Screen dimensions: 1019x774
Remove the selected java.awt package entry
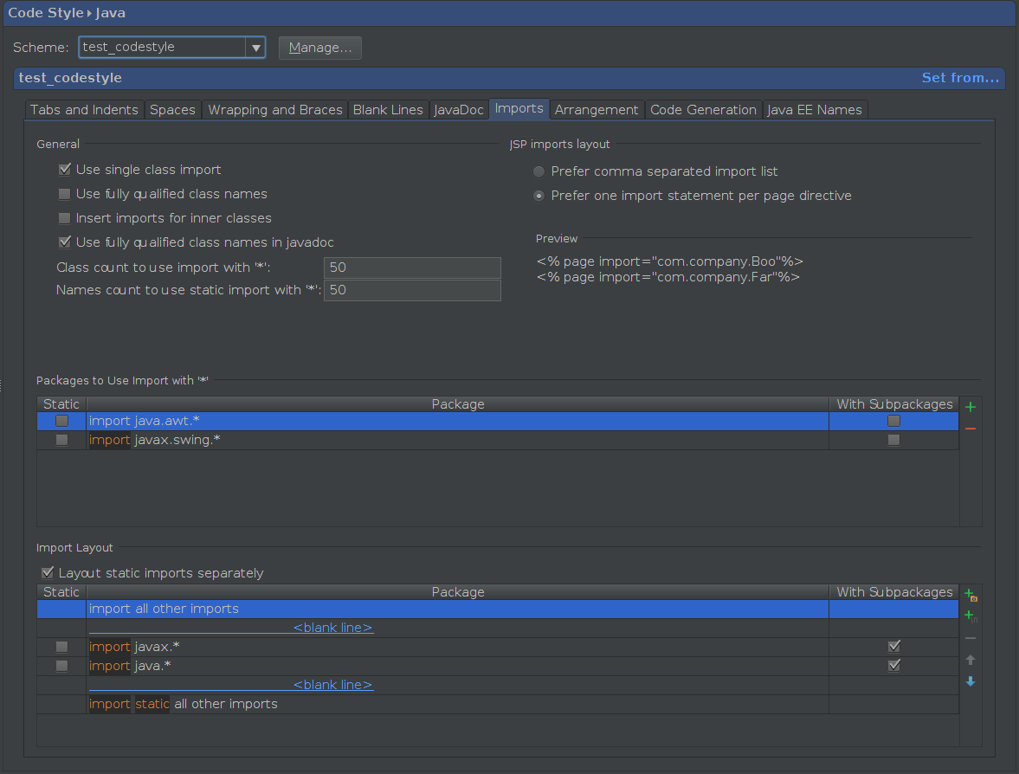tap(970, 428)
